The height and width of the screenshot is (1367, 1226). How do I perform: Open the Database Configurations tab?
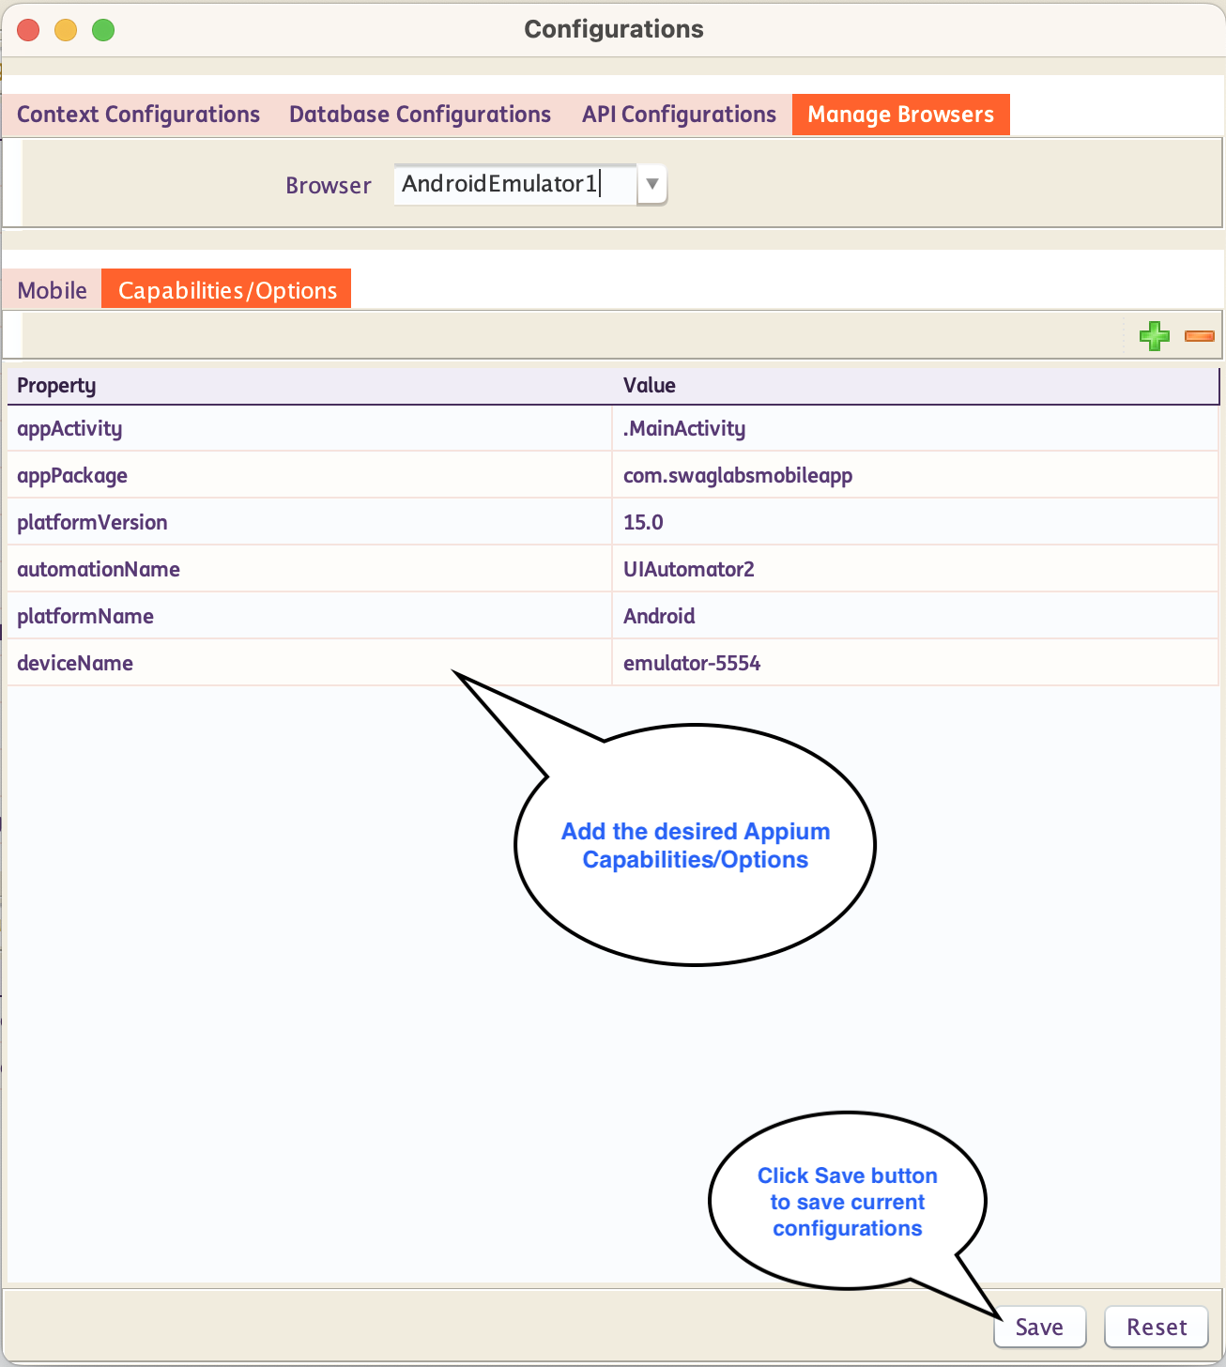(x=420, y=115)
